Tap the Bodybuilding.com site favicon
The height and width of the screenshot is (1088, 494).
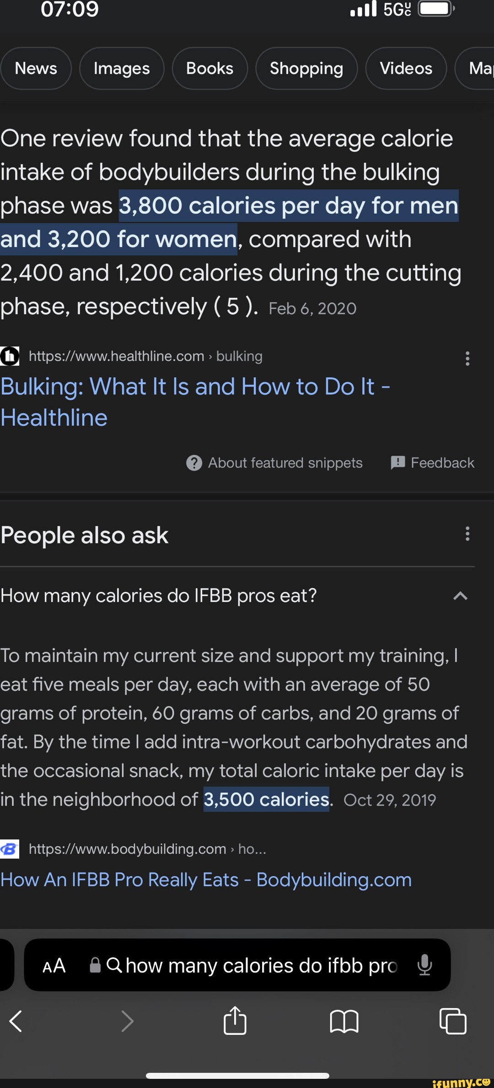click(10, 849)
